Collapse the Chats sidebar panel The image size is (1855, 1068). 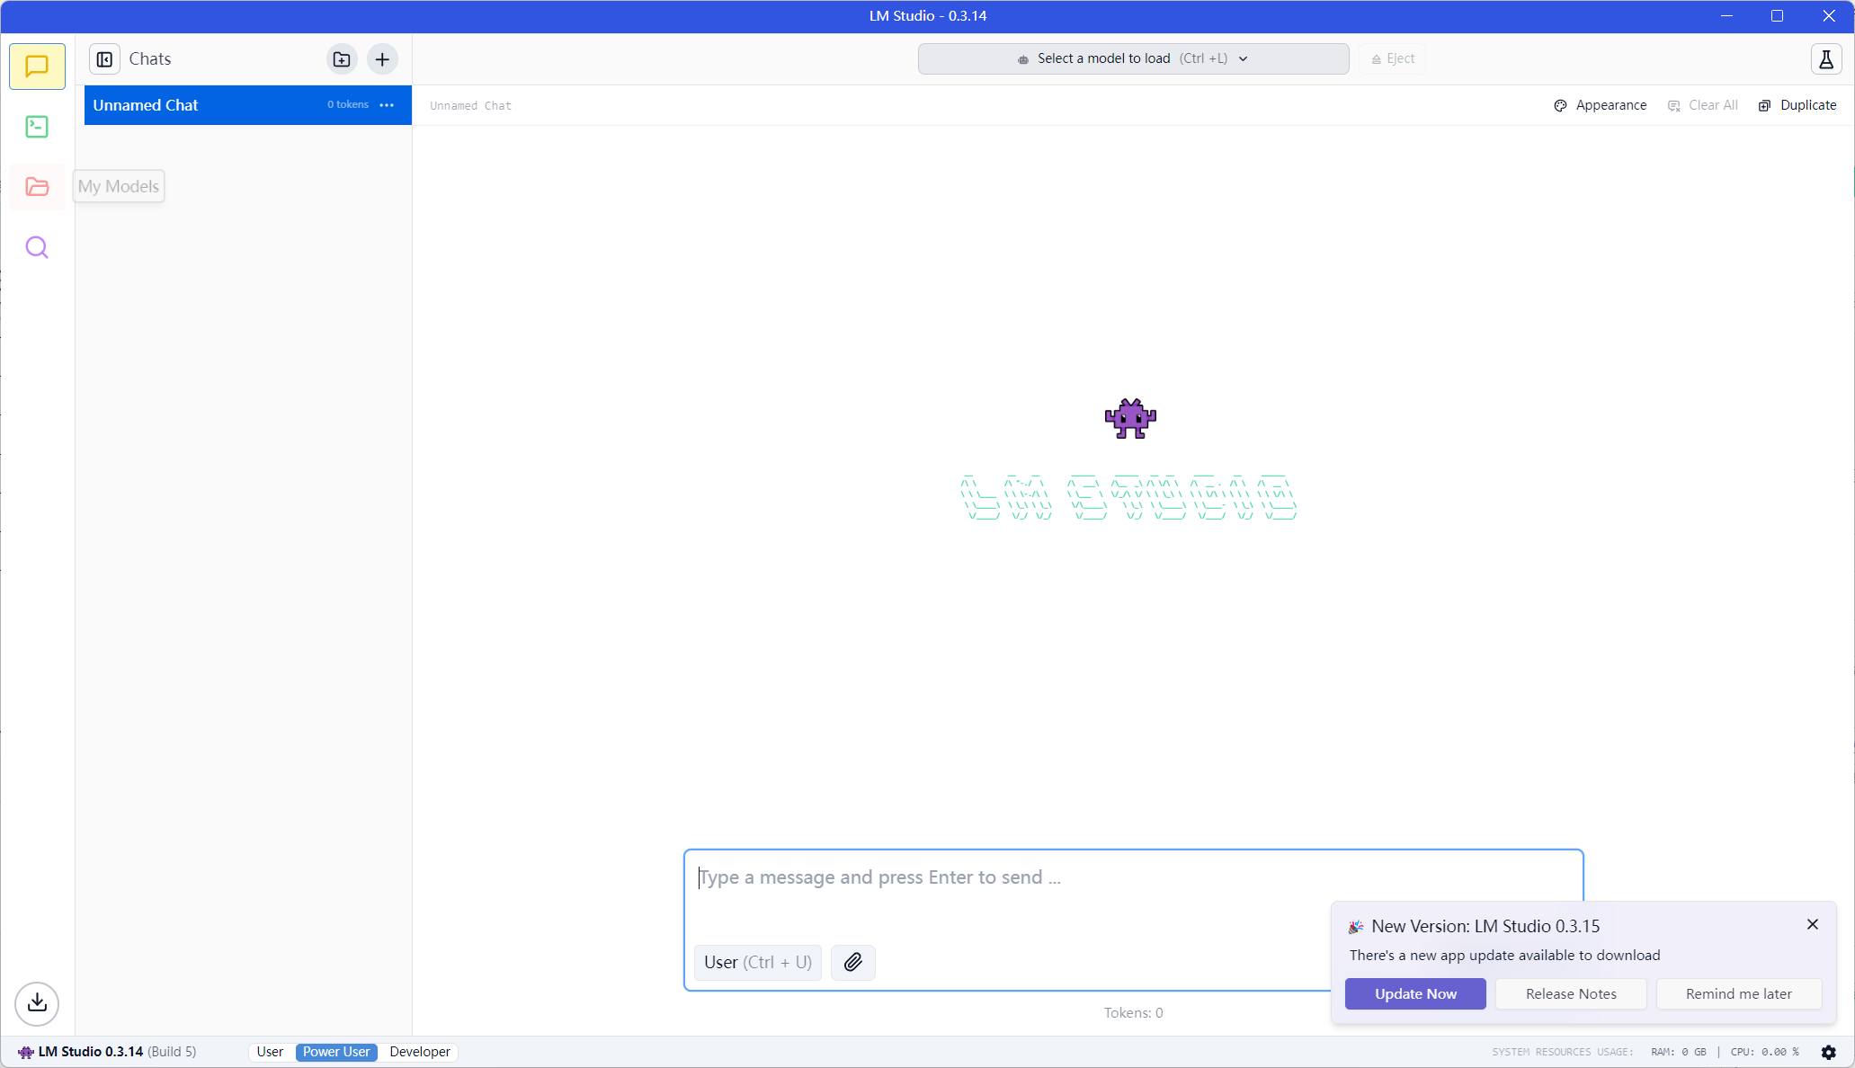(104, 59)
